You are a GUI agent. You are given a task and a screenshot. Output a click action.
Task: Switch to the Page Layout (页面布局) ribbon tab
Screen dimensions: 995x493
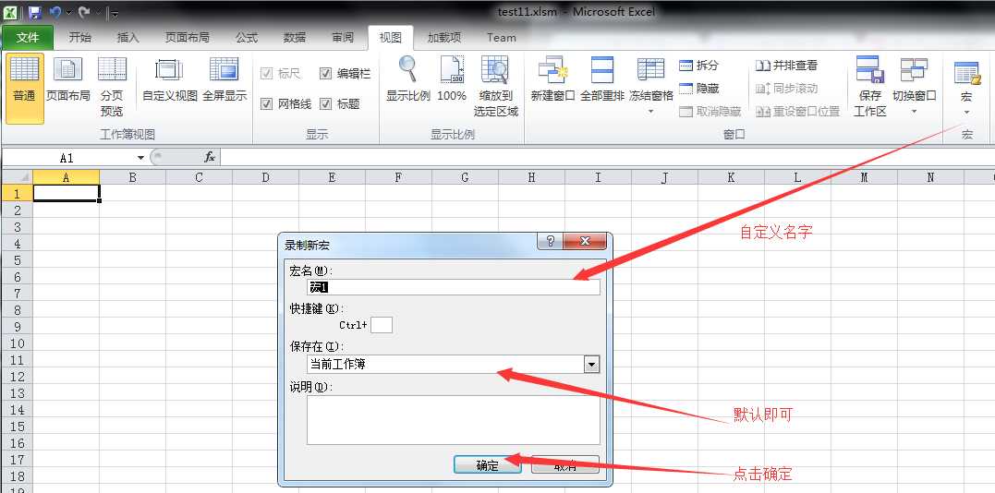click(188, 38)
